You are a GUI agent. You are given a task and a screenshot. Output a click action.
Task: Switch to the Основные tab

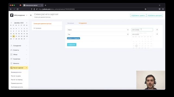coord(71,23)
